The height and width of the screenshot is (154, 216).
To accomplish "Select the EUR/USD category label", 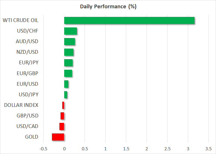I will 27,84.
